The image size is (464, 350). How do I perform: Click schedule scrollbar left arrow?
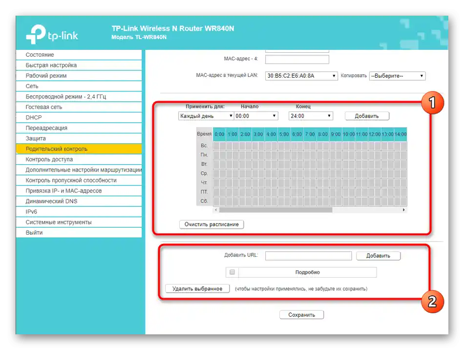point(216,210)
